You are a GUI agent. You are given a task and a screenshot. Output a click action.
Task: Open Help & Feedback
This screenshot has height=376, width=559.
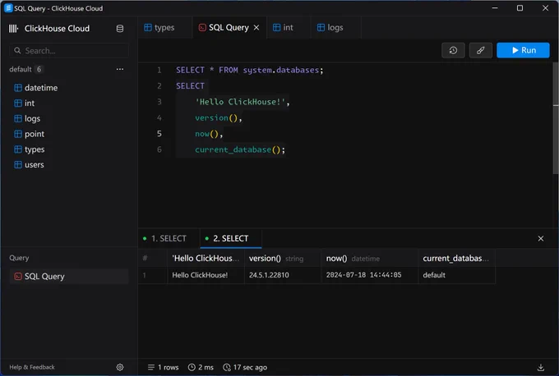click(32, 367)
